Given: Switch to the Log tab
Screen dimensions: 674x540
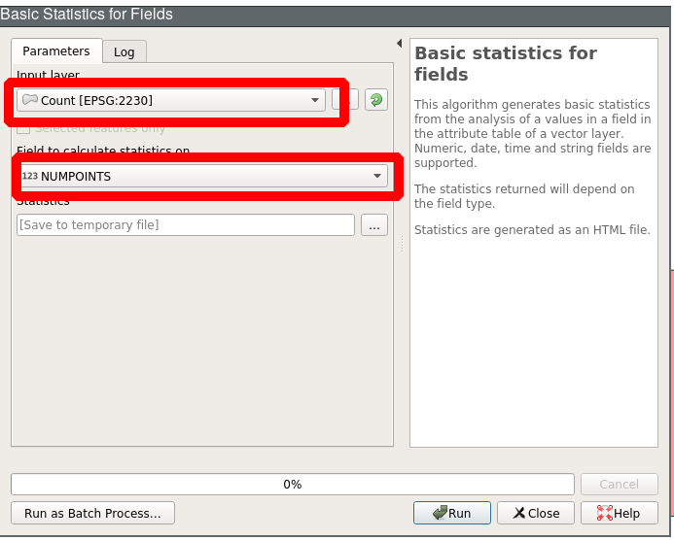Looking at the screenshot, I should click(x=124, y=51).
